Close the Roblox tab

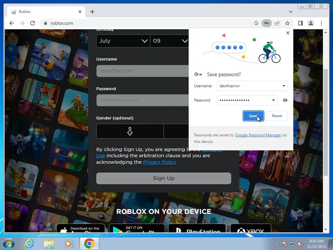80,12
